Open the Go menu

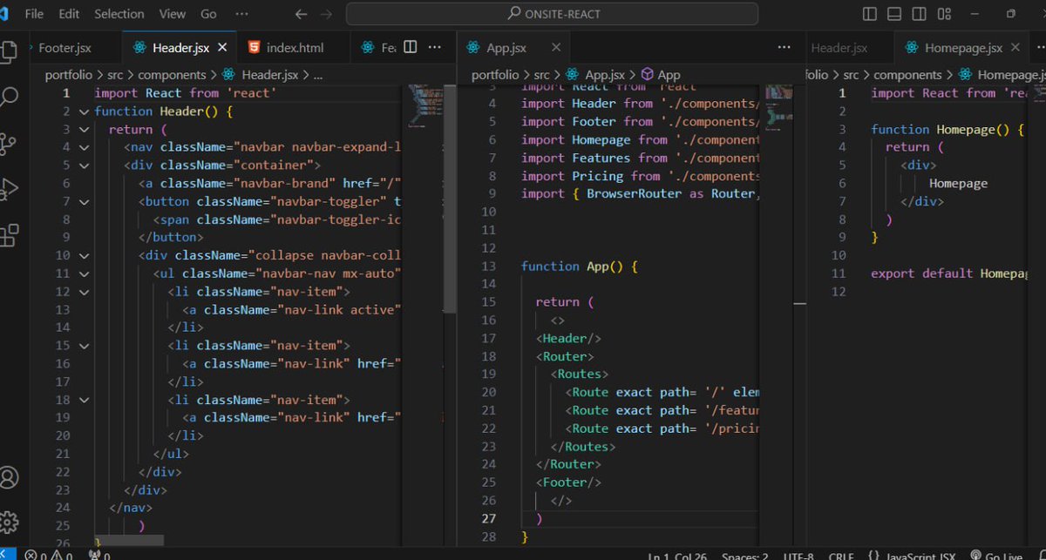(x=209, y=14)
